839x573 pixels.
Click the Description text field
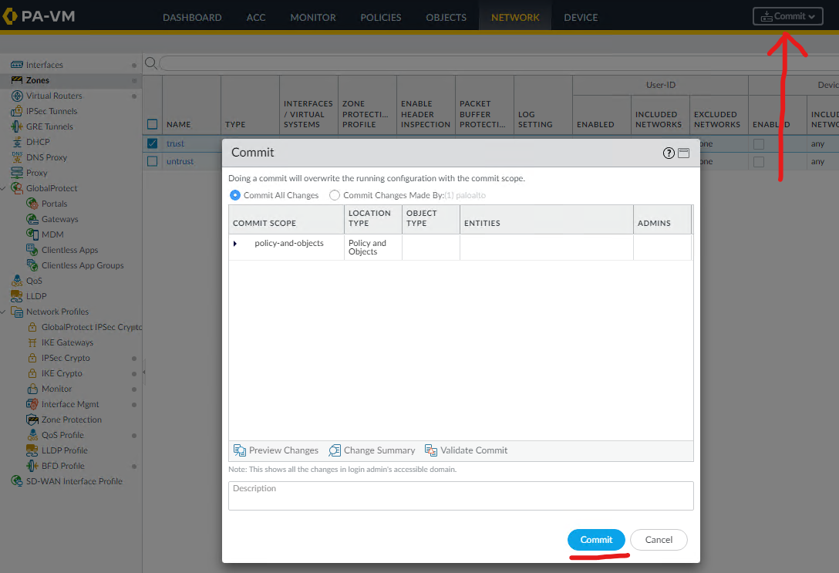tap(460, 496)
